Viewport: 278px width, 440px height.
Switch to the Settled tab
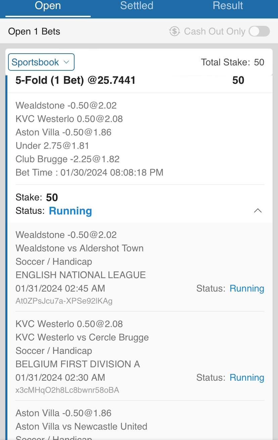tap(137, 6)
